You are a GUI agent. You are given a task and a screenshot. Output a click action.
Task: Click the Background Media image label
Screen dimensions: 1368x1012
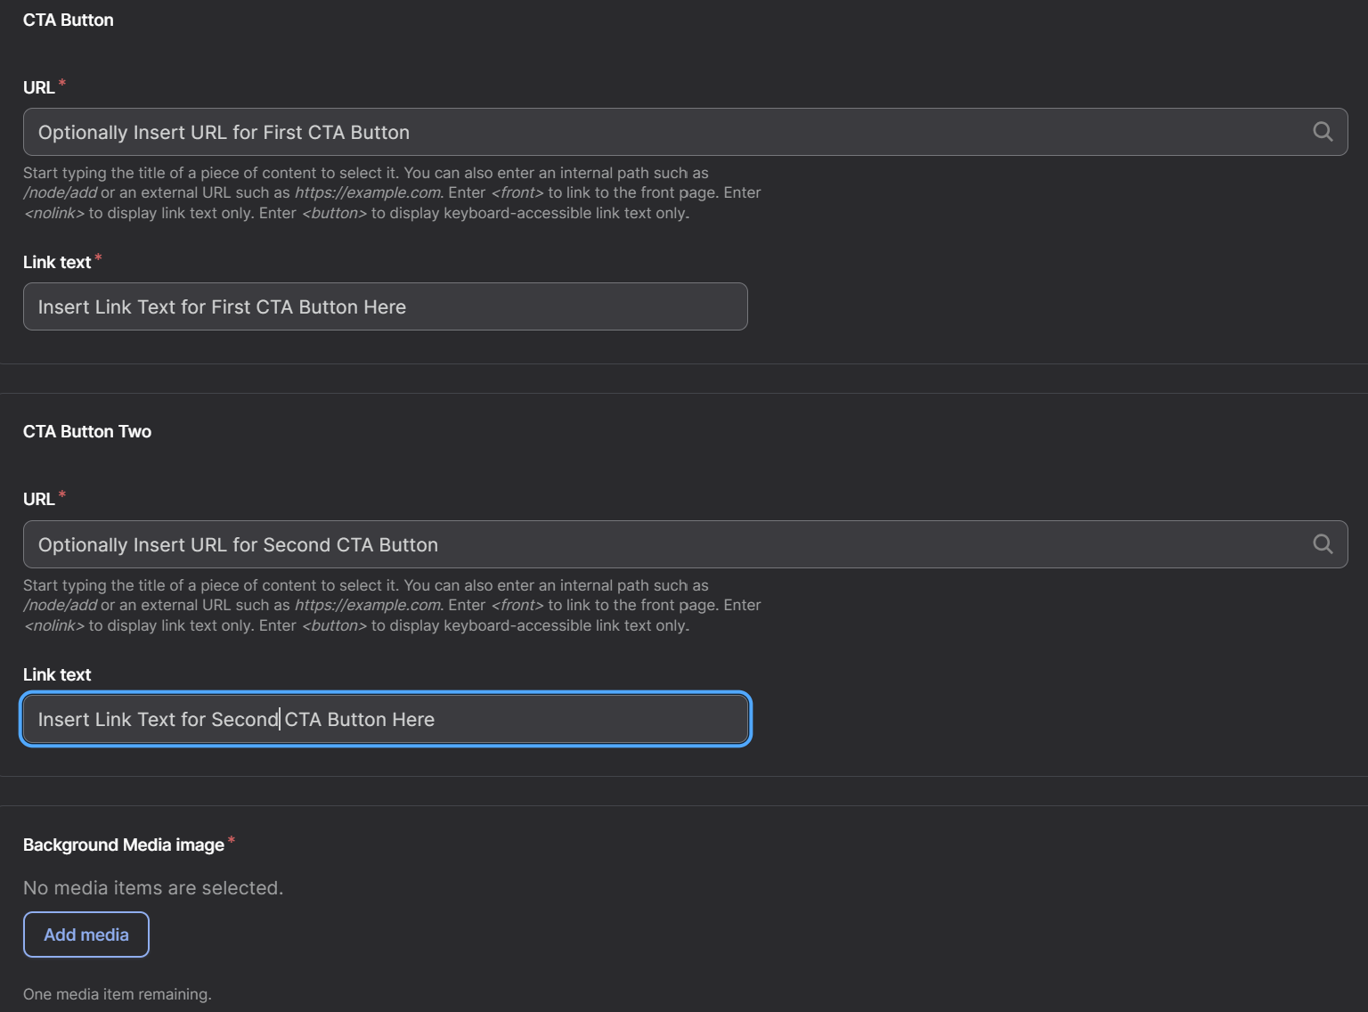[124, 845]
